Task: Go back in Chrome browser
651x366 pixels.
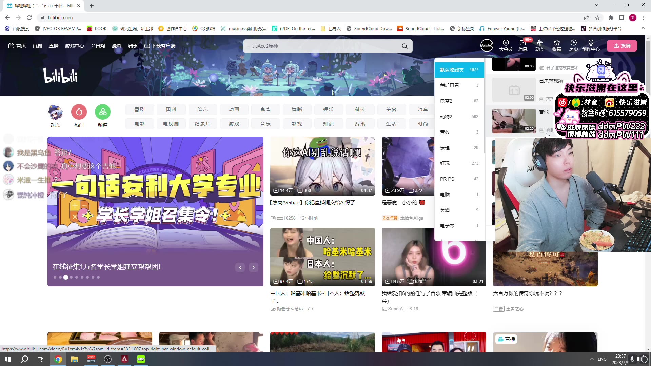Action: click(x=7, y=18)
